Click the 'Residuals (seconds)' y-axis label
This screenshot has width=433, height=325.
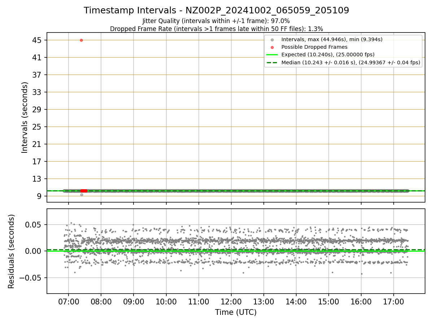[12, 251]
